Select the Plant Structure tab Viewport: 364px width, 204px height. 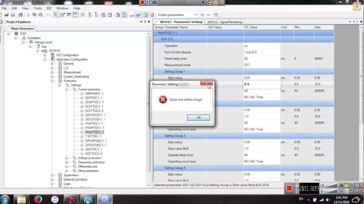22,28
